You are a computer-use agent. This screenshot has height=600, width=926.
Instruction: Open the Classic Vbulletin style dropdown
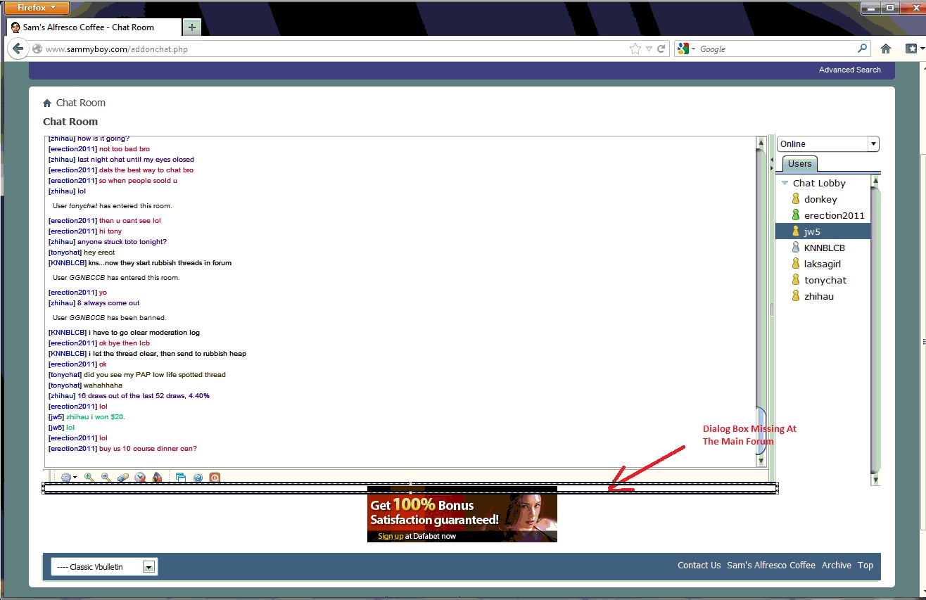pyautogui.click(x=104, y=567)
